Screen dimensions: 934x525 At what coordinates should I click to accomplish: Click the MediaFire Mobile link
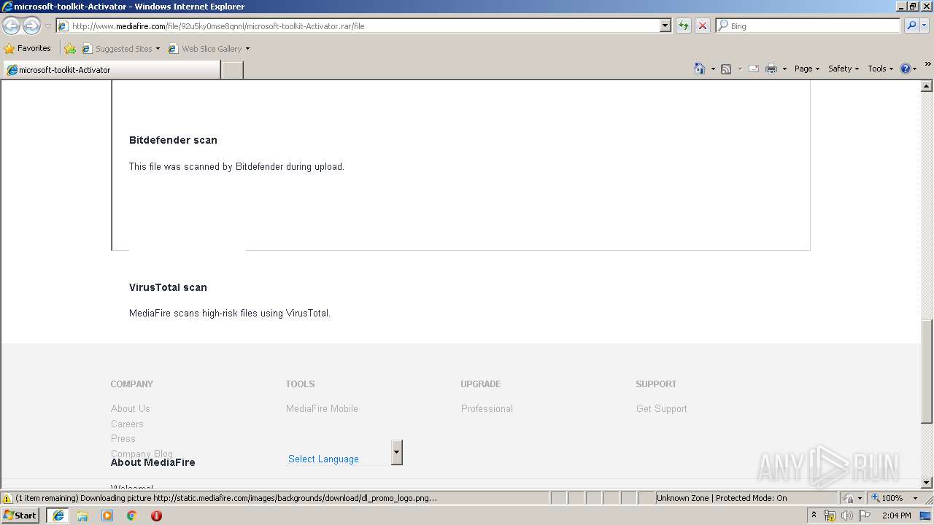click(322, 409)
